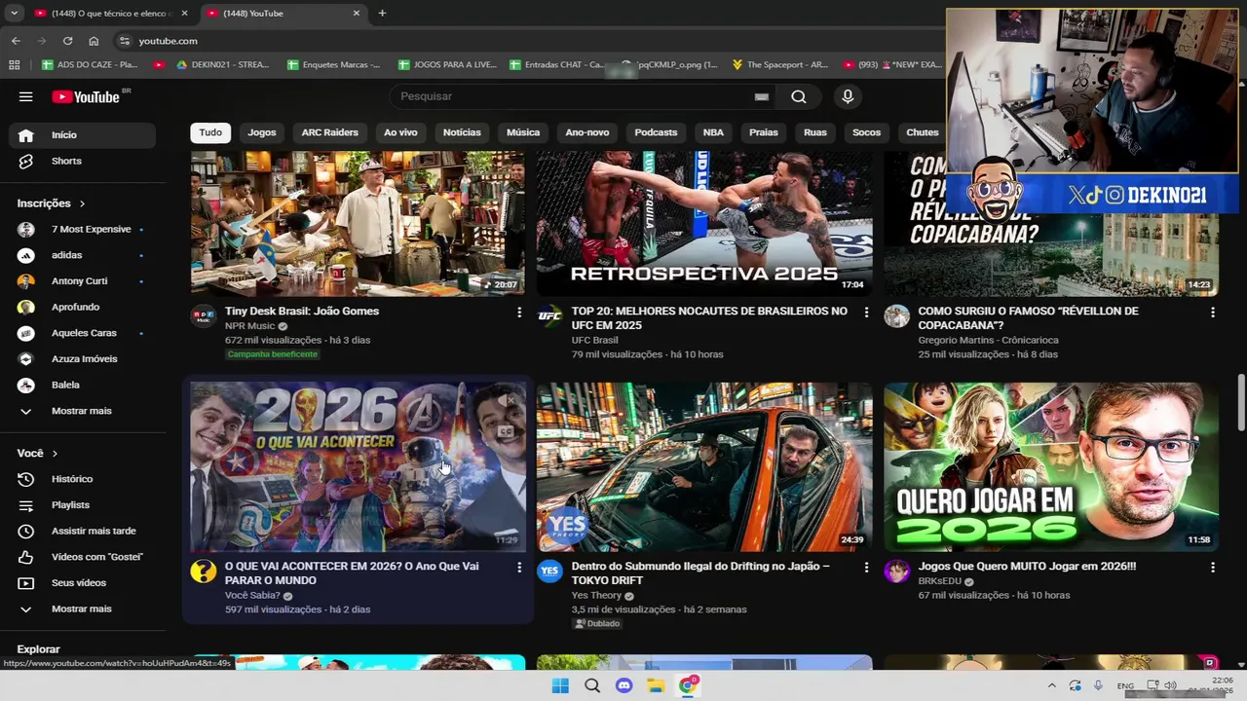Expand the Você section
1247x701 pixels.
click(x=37, y=454)
